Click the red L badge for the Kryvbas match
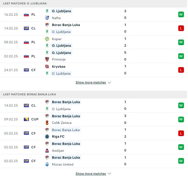 [x=181, y=70]
